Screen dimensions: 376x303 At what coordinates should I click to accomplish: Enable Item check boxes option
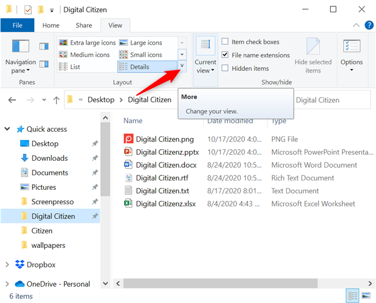coord(225,42)
